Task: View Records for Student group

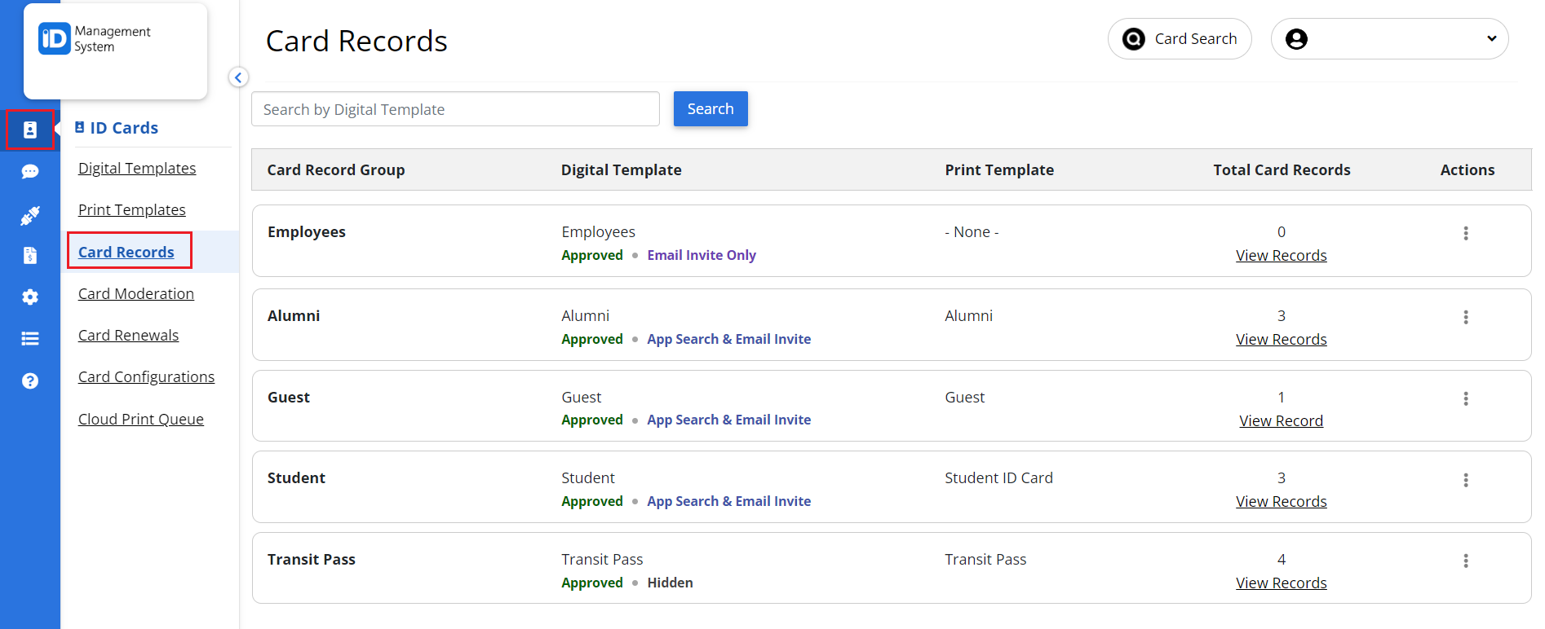Action: (1281, 502)
